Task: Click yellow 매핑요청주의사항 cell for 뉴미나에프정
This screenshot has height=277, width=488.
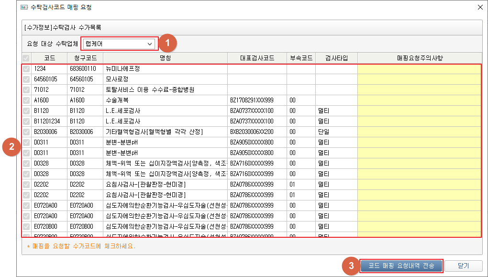Action: pyautogui.click(x=419, y=69)
